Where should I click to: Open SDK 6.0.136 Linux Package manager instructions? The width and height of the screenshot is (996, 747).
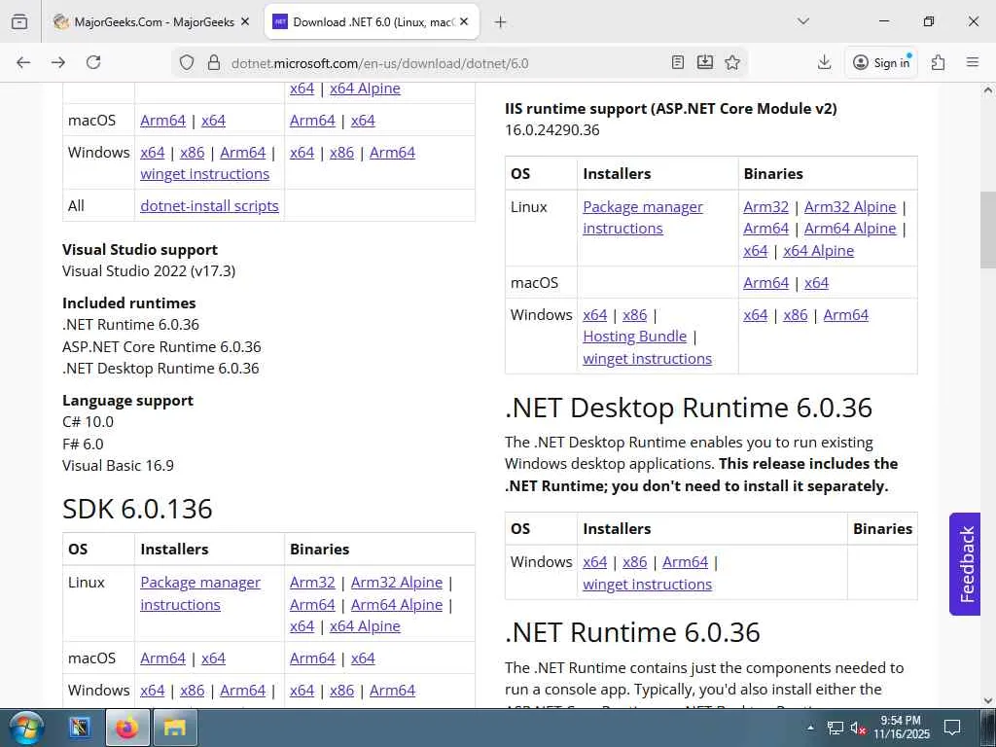pos(200,593)
